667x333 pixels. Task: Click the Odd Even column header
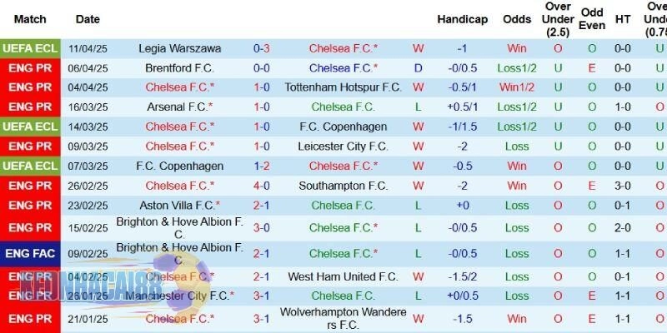pos(592,19)
